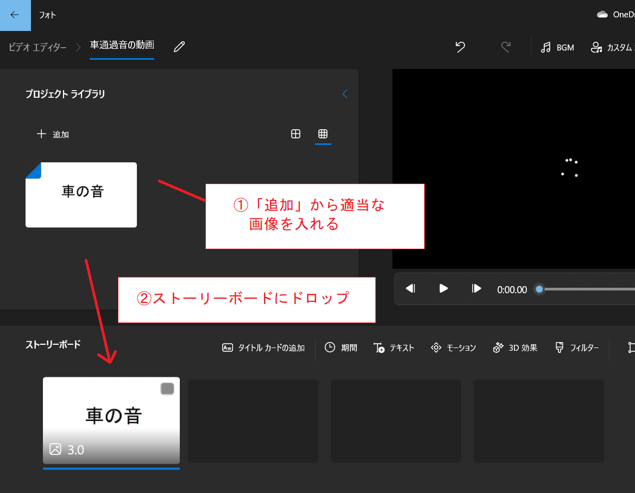Image resolution: width=635 pixels, height=493 pixels.
Task: Tick the checkbox on 車の音 storyboard clip
Action: [167, 389]
